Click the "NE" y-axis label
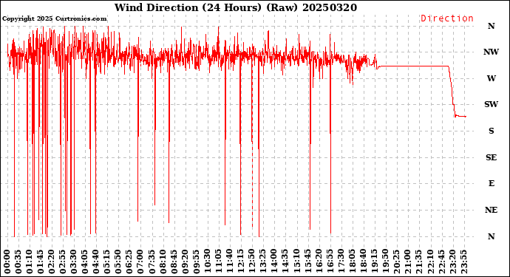510x277 pixels. click(x=491, y=210)
